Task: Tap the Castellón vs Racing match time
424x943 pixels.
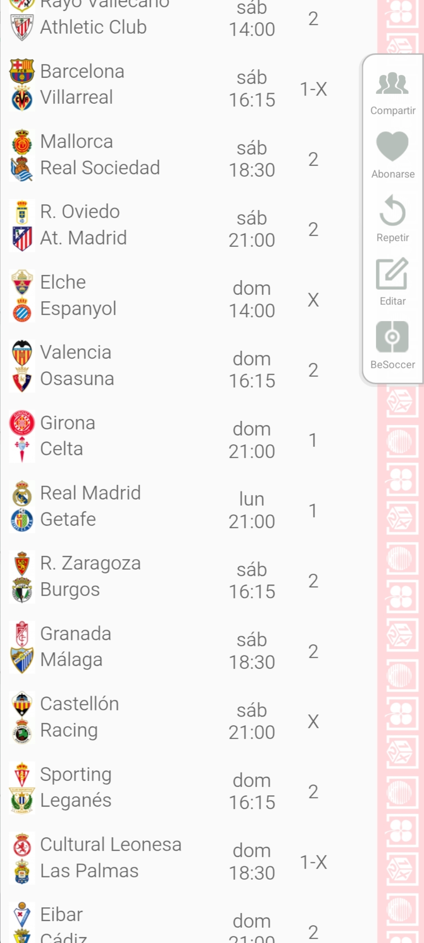Action: (x=252, y=721)
